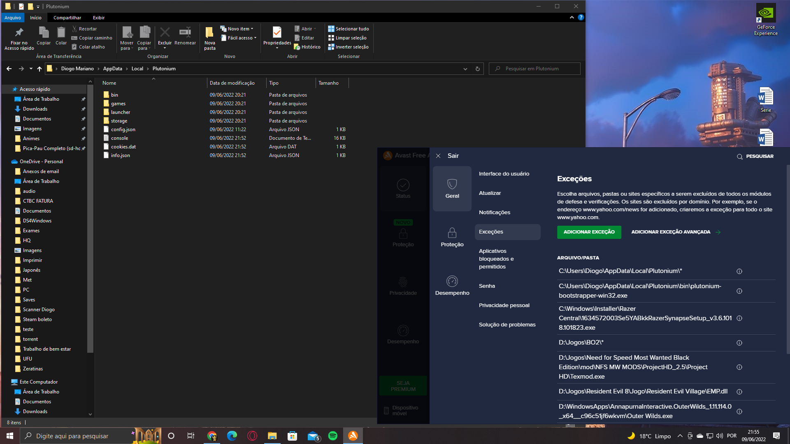This screenshot has width=790, height=444.
Task: Click info icon for EMP.dll exception
Action: [x=739, y=392]
